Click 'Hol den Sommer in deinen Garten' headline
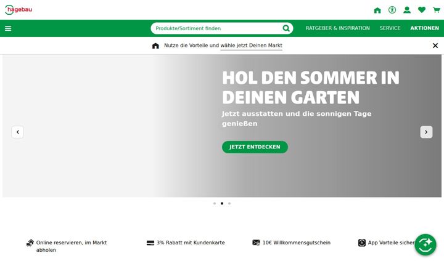This screenshot has height=277, width=444. (311, 87)
